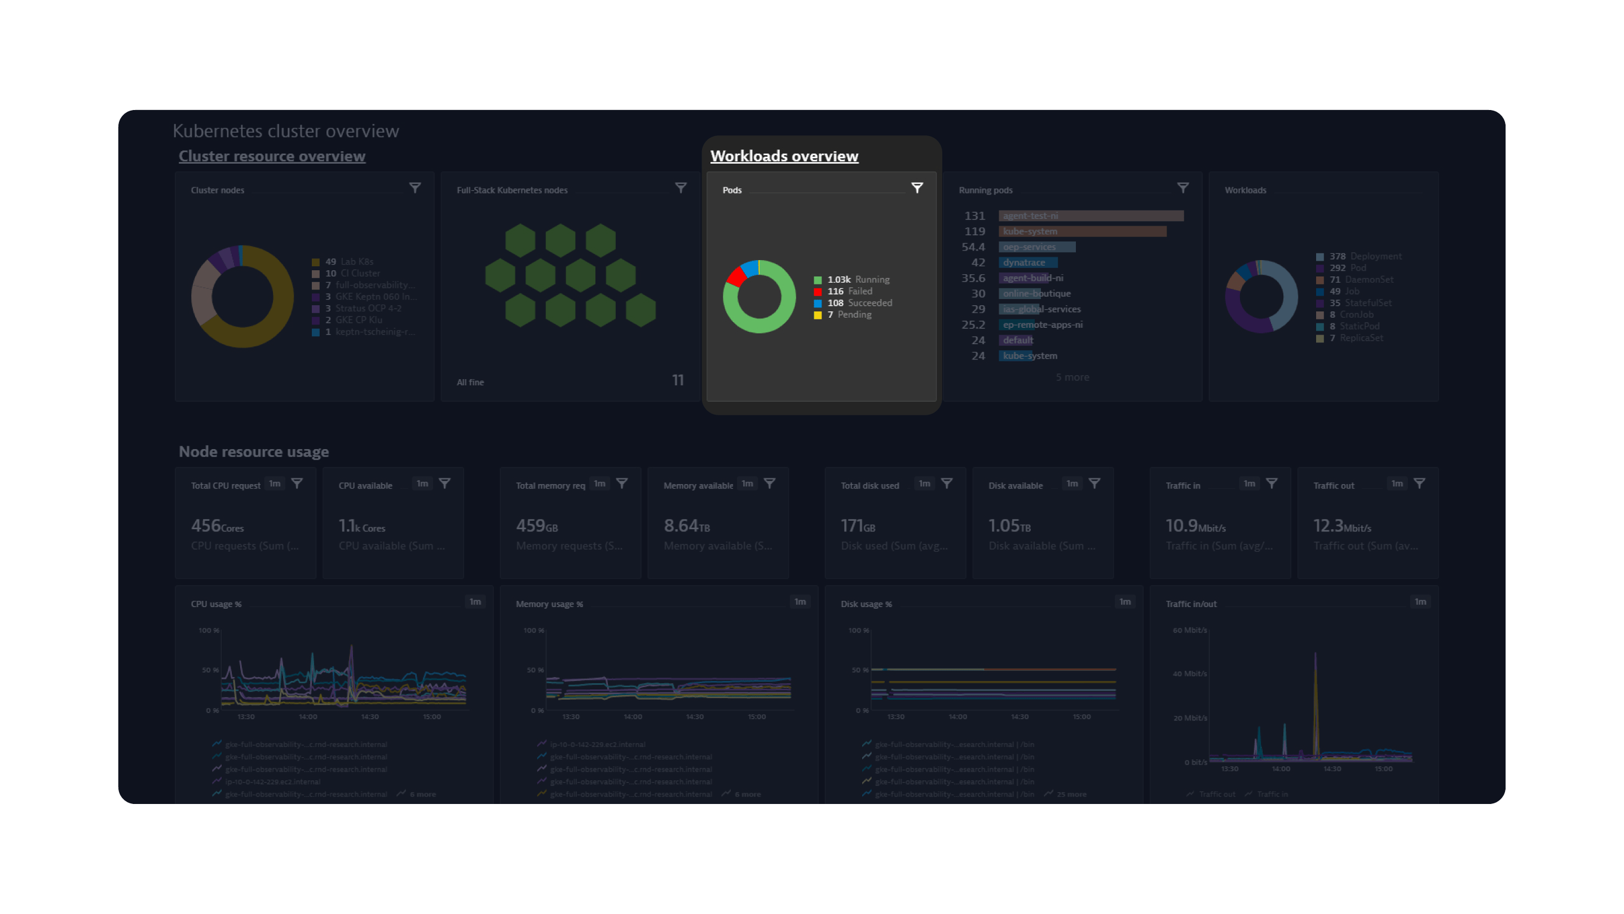Open Cluster resource overview section link
Screen dimensions: 1624x914
coord(272,156)
